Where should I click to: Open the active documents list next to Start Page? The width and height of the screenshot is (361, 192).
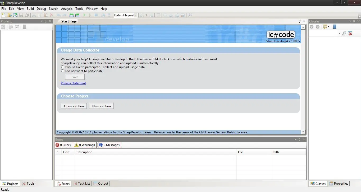tap(300, 22)
